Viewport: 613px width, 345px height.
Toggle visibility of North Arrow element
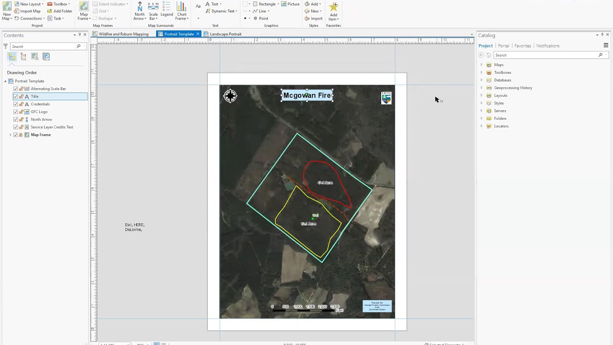pos(16,119)
